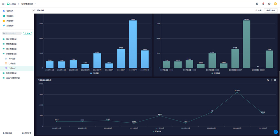Open the document panel icon in the header
The height and width of the screenshot is (136, 280).
257,4
